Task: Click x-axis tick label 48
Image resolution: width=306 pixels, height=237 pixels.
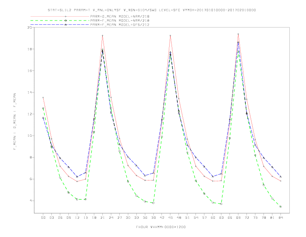Action: (x=179, y=218)
